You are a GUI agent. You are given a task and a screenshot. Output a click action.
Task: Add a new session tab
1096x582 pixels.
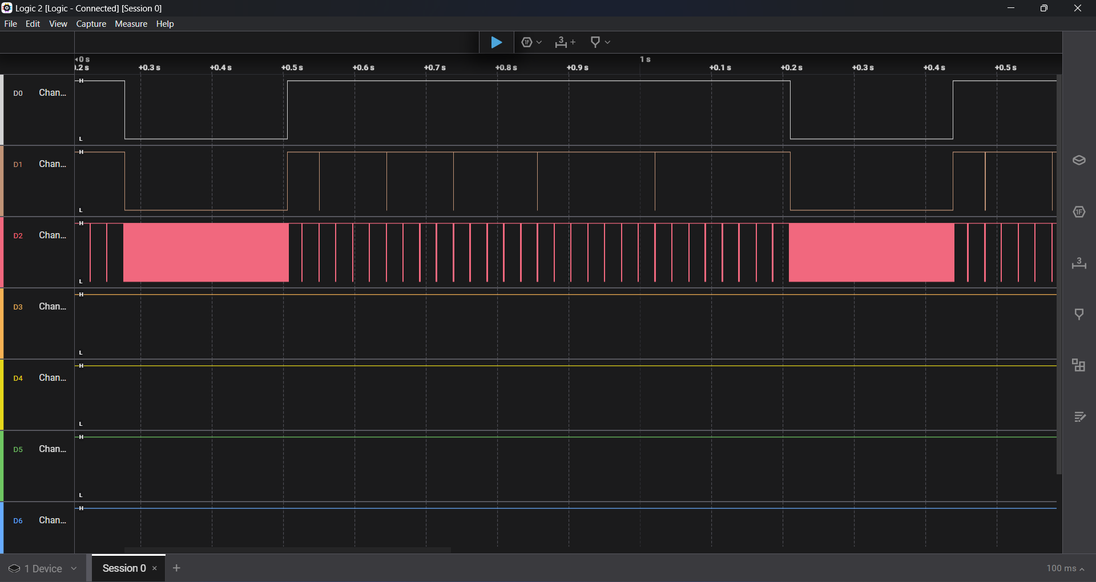[x=176, y=568]
